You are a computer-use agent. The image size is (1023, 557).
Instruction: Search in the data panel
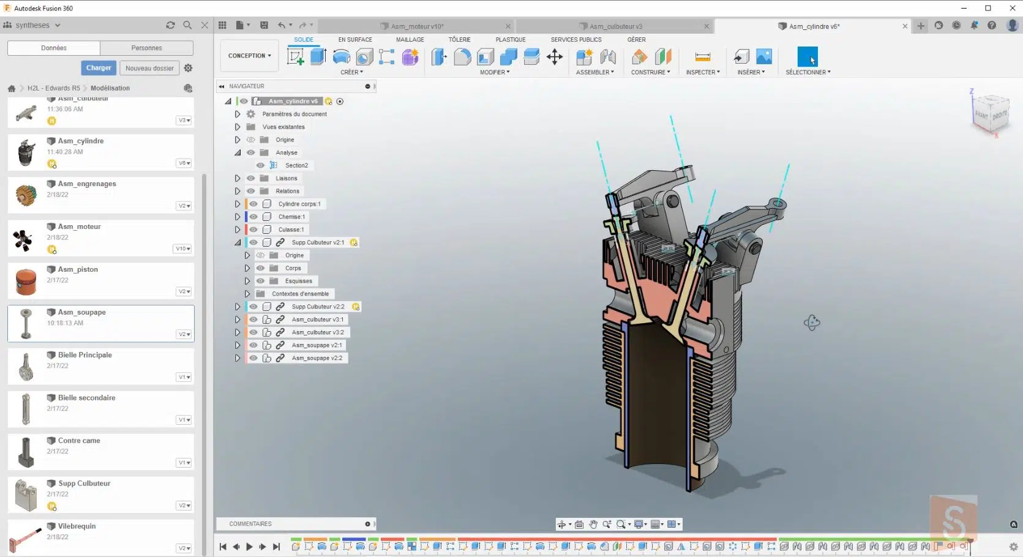pos(187,25)
